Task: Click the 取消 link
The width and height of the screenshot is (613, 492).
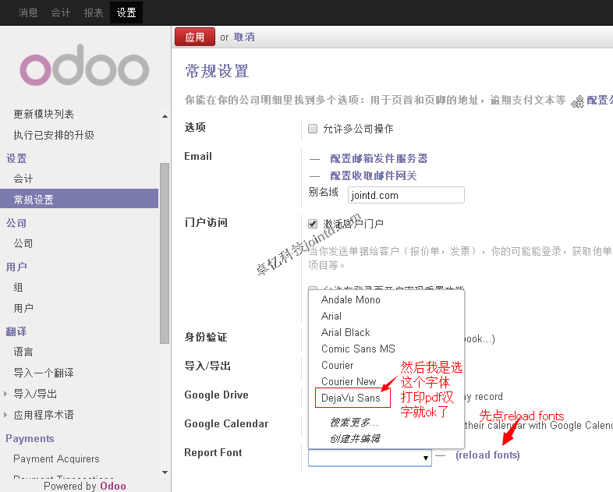Action: click(x=244, y=37)
